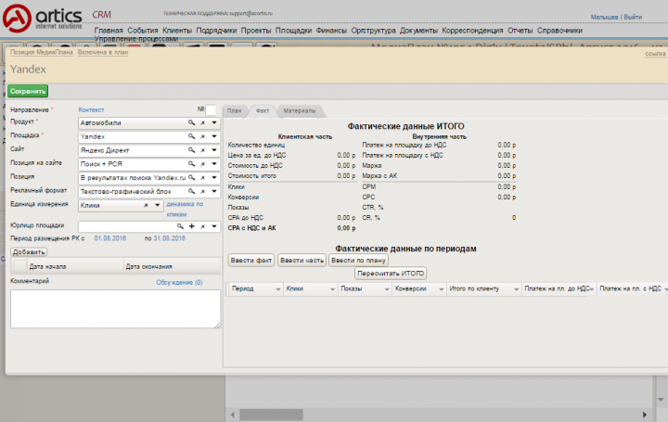Click into the Комментарий text area
This screenshot has height=422, width=668.
[115, 309]
